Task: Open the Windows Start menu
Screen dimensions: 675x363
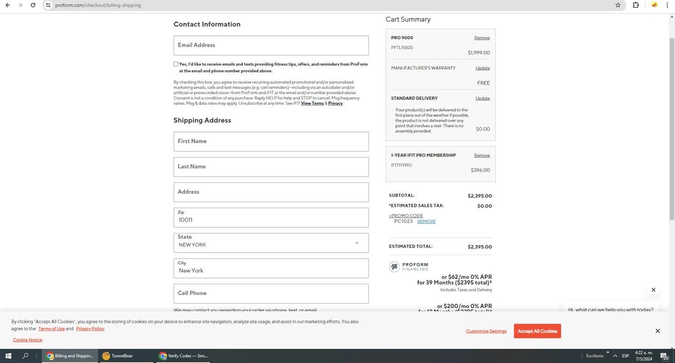Action: (x=8, y=356)
